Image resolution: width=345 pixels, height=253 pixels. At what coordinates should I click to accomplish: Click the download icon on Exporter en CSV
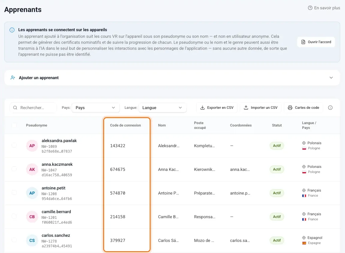point(202,108)
